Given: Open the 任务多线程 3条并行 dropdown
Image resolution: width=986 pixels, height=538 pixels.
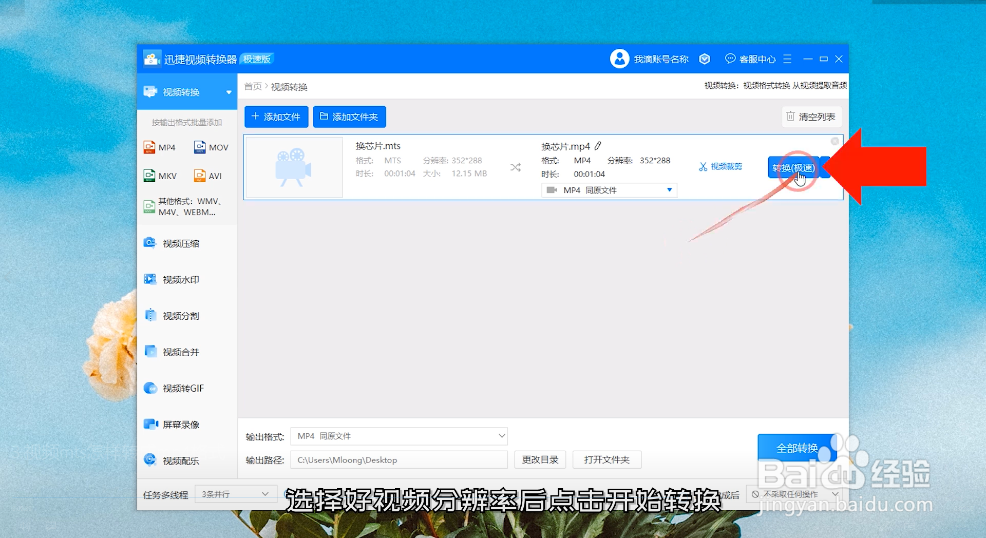Looking at the screenshot, I should (x=236, y=494).
